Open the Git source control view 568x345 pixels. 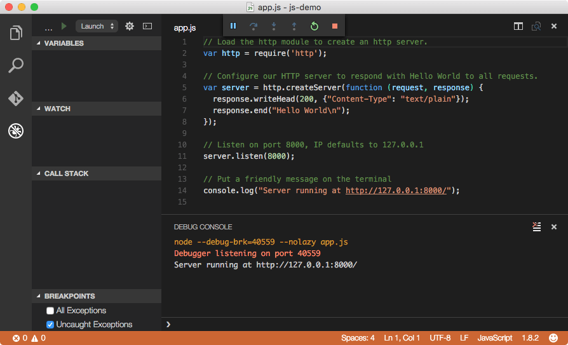coord(16,98)
